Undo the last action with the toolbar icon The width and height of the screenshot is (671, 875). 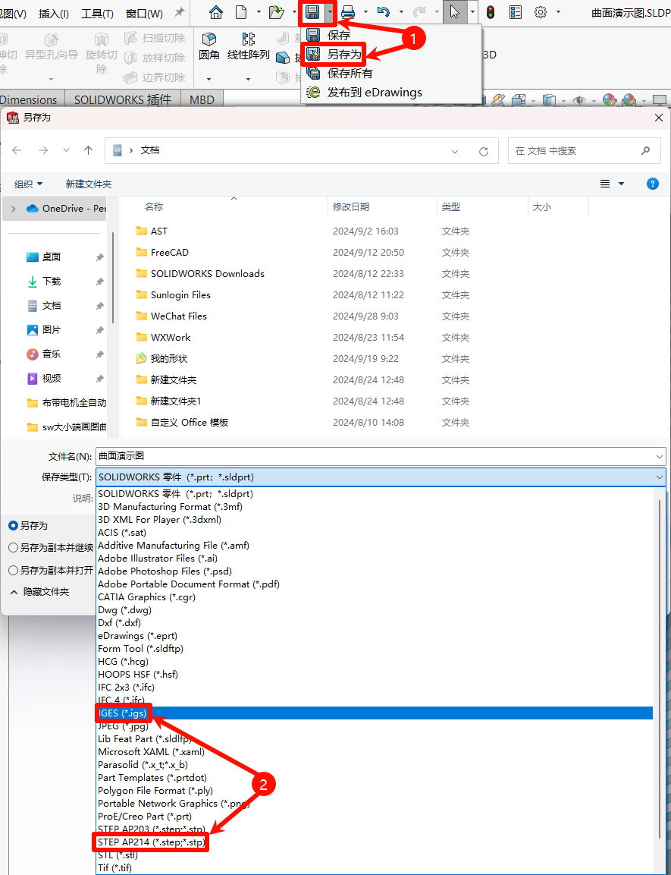[384, 12]
